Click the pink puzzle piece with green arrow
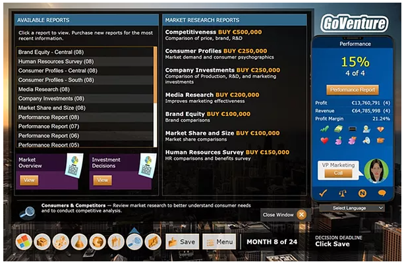The width and height of the screenshot is (404, 264). point(338,140)
